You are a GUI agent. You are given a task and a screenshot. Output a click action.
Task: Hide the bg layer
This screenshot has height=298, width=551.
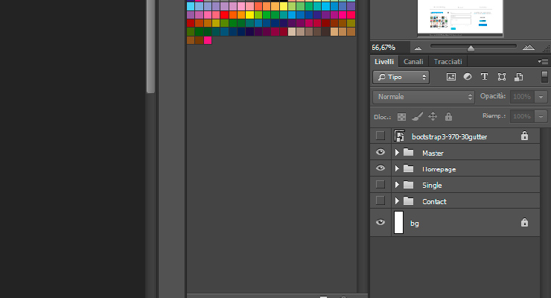(380, 222)
